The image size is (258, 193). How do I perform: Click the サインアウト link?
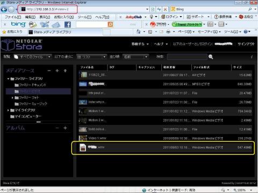click(246, 44)
